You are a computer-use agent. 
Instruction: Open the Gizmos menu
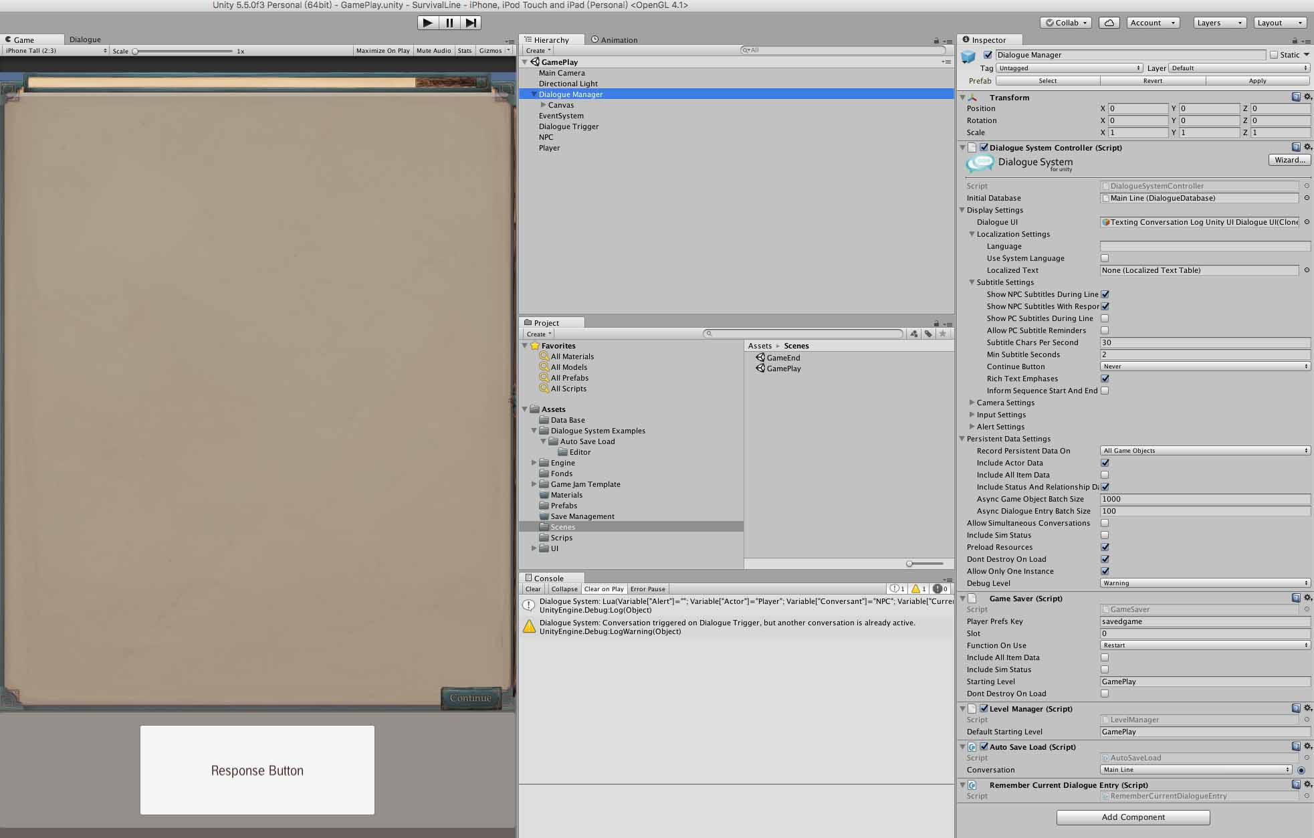(494, 51)
